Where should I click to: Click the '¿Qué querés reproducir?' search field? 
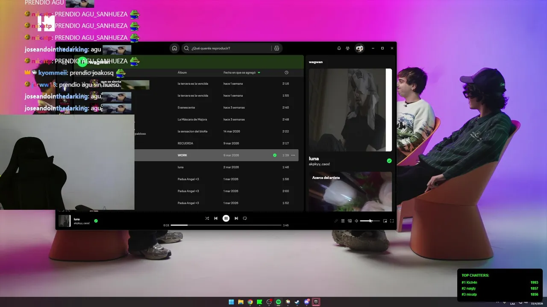pos(231,48)
